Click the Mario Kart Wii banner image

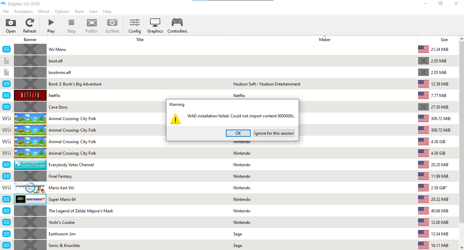pyautogui.click(x=30, y=188)
